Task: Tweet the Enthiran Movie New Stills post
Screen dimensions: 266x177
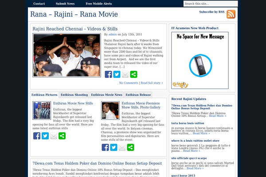Action: tap(45, 136)
